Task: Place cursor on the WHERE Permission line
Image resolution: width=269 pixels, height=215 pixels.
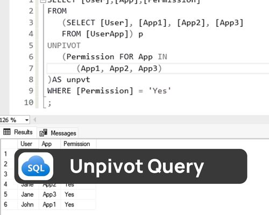Action: [x=109, y=91]
